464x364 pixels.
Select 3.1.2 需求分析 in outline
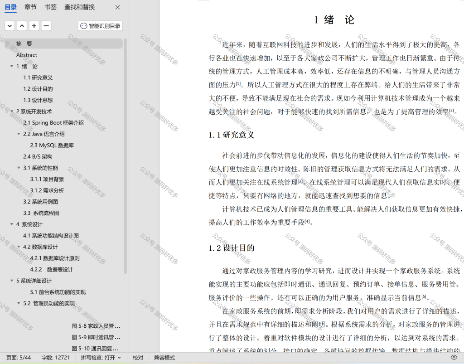click(x=47, y=190)
